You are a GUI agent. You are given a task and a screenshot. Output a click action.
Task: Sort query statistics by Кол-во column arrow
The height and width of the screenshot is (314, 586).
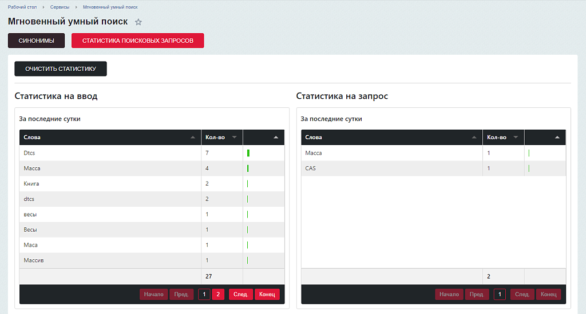click(x=516, y=138)
